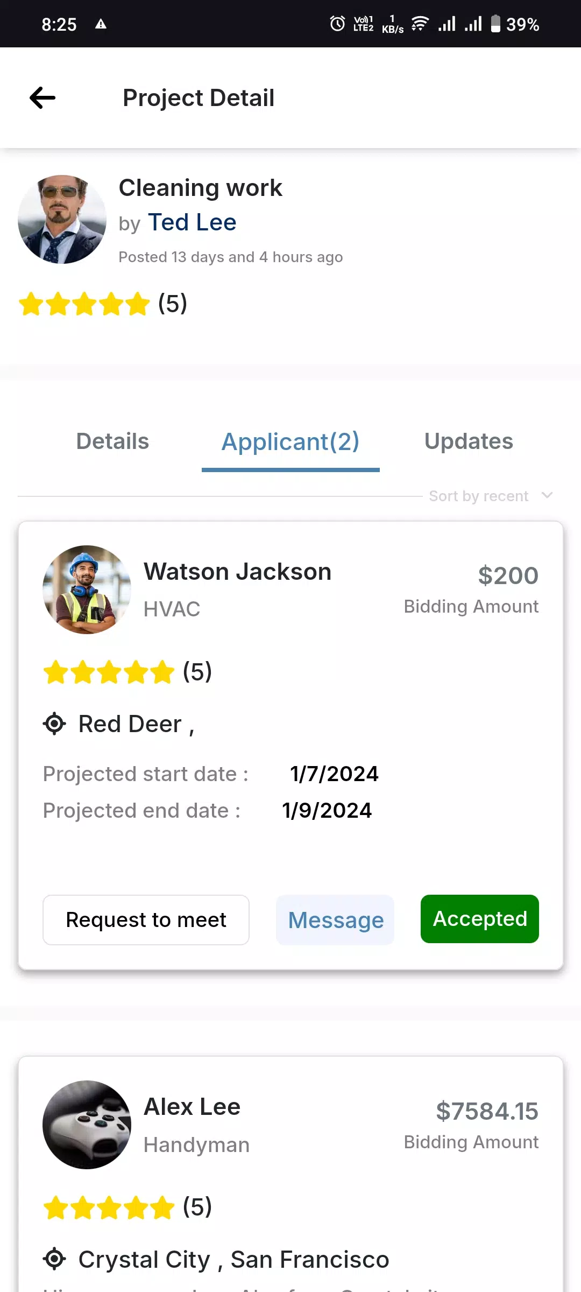Viewport: 581px width, 1292px height.
Task: Tap Ted Lee's star rating
Action: [84, 304]
